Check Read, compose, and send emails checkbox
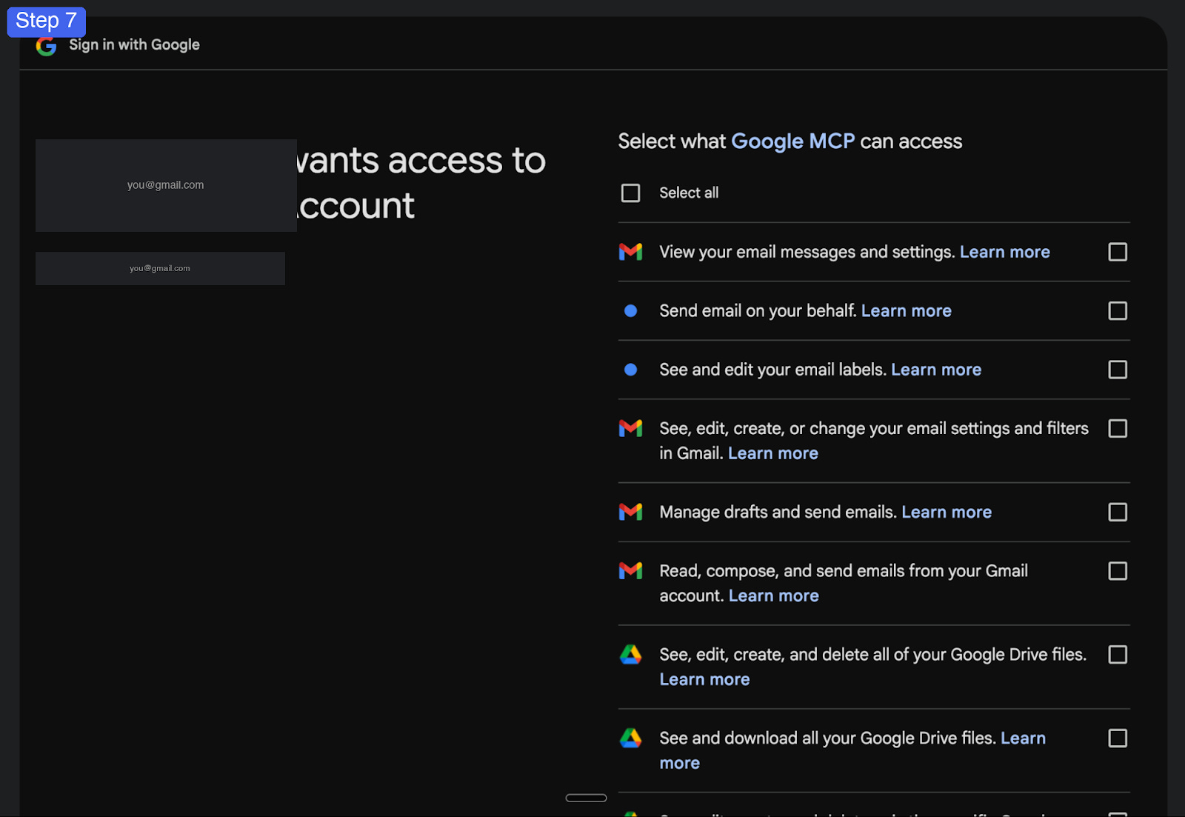This screenshot has height=817, width=1185. pyautogui.click(x=1118, y=571)
